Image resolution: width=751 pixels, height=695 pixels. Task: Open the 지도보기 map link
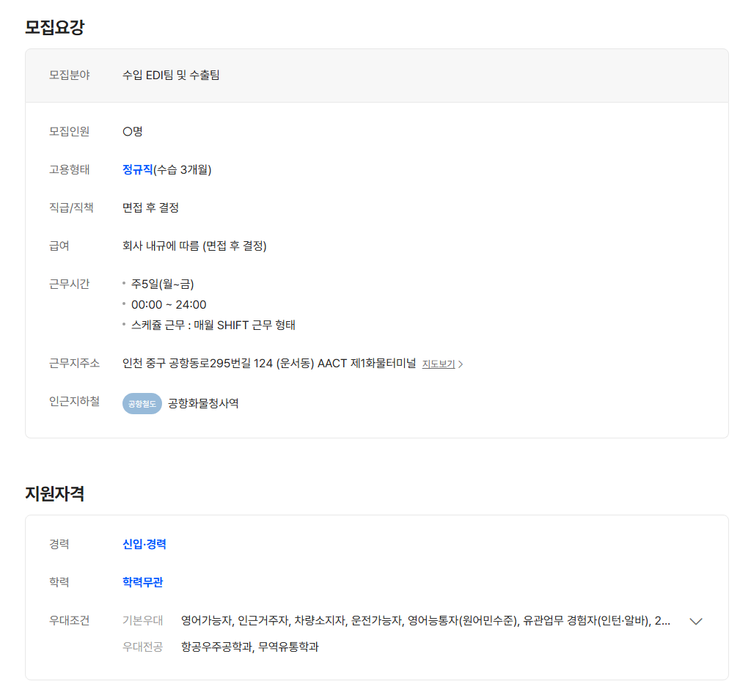point(439,364)
